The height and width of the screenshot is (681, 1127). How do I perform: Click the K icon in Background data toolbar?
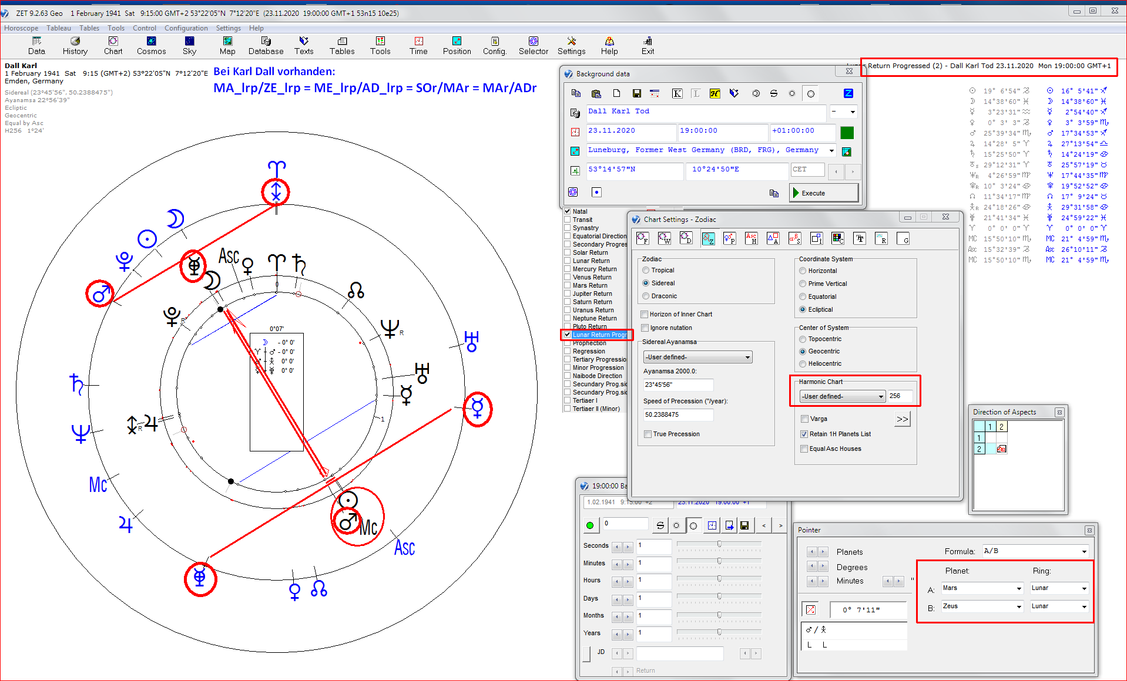coord(677,93)
